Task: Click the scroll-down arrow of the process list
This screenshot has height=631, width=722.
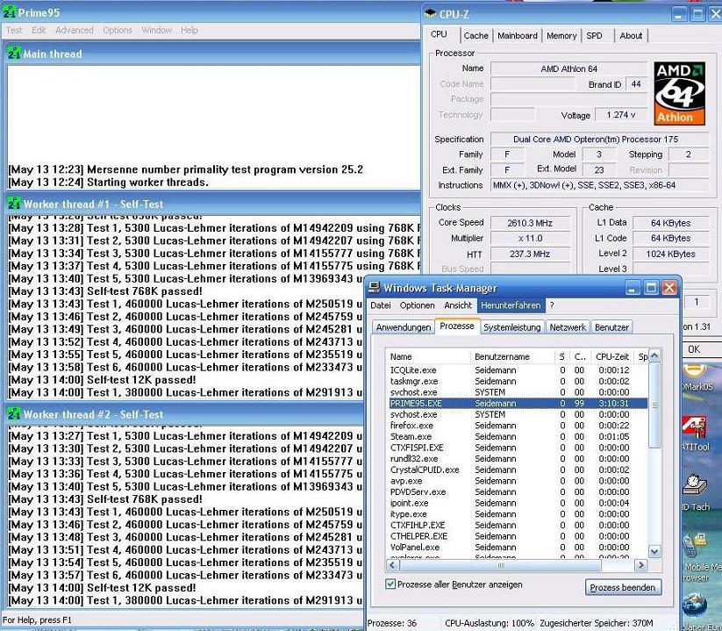Action: (x=654, y=551)
